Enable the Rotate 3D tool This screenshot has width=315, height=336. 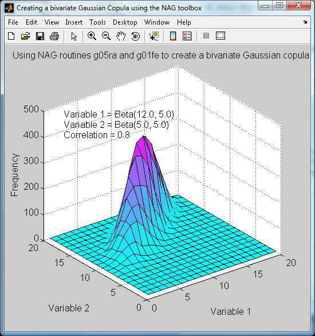[135, 36]
